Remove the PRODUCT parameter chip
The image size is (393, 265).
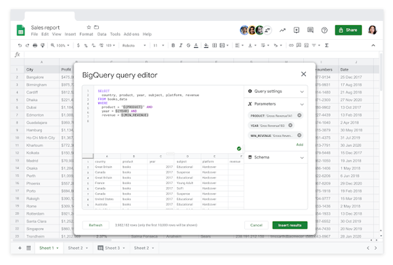pos(299,115)
